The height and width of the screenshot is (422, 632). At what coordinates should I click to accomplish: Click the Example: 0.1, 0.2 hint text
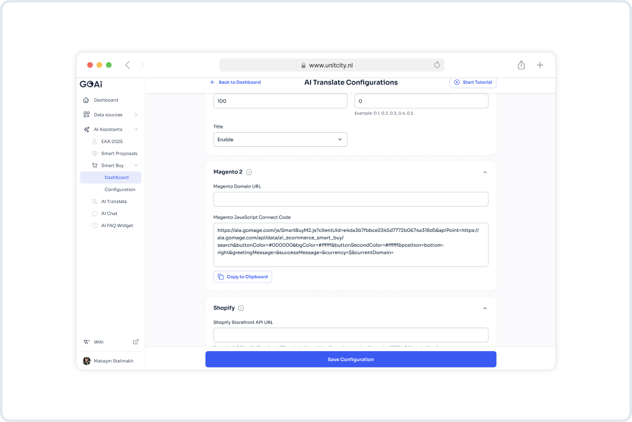384,114
